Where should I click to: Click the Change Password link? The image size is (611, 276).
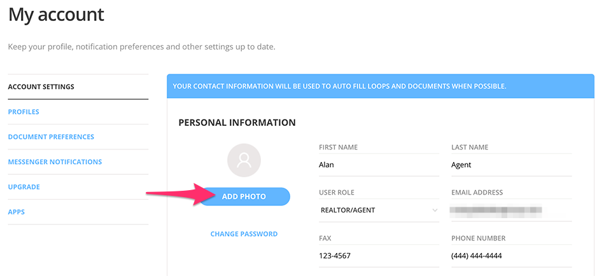pos(244,234)
